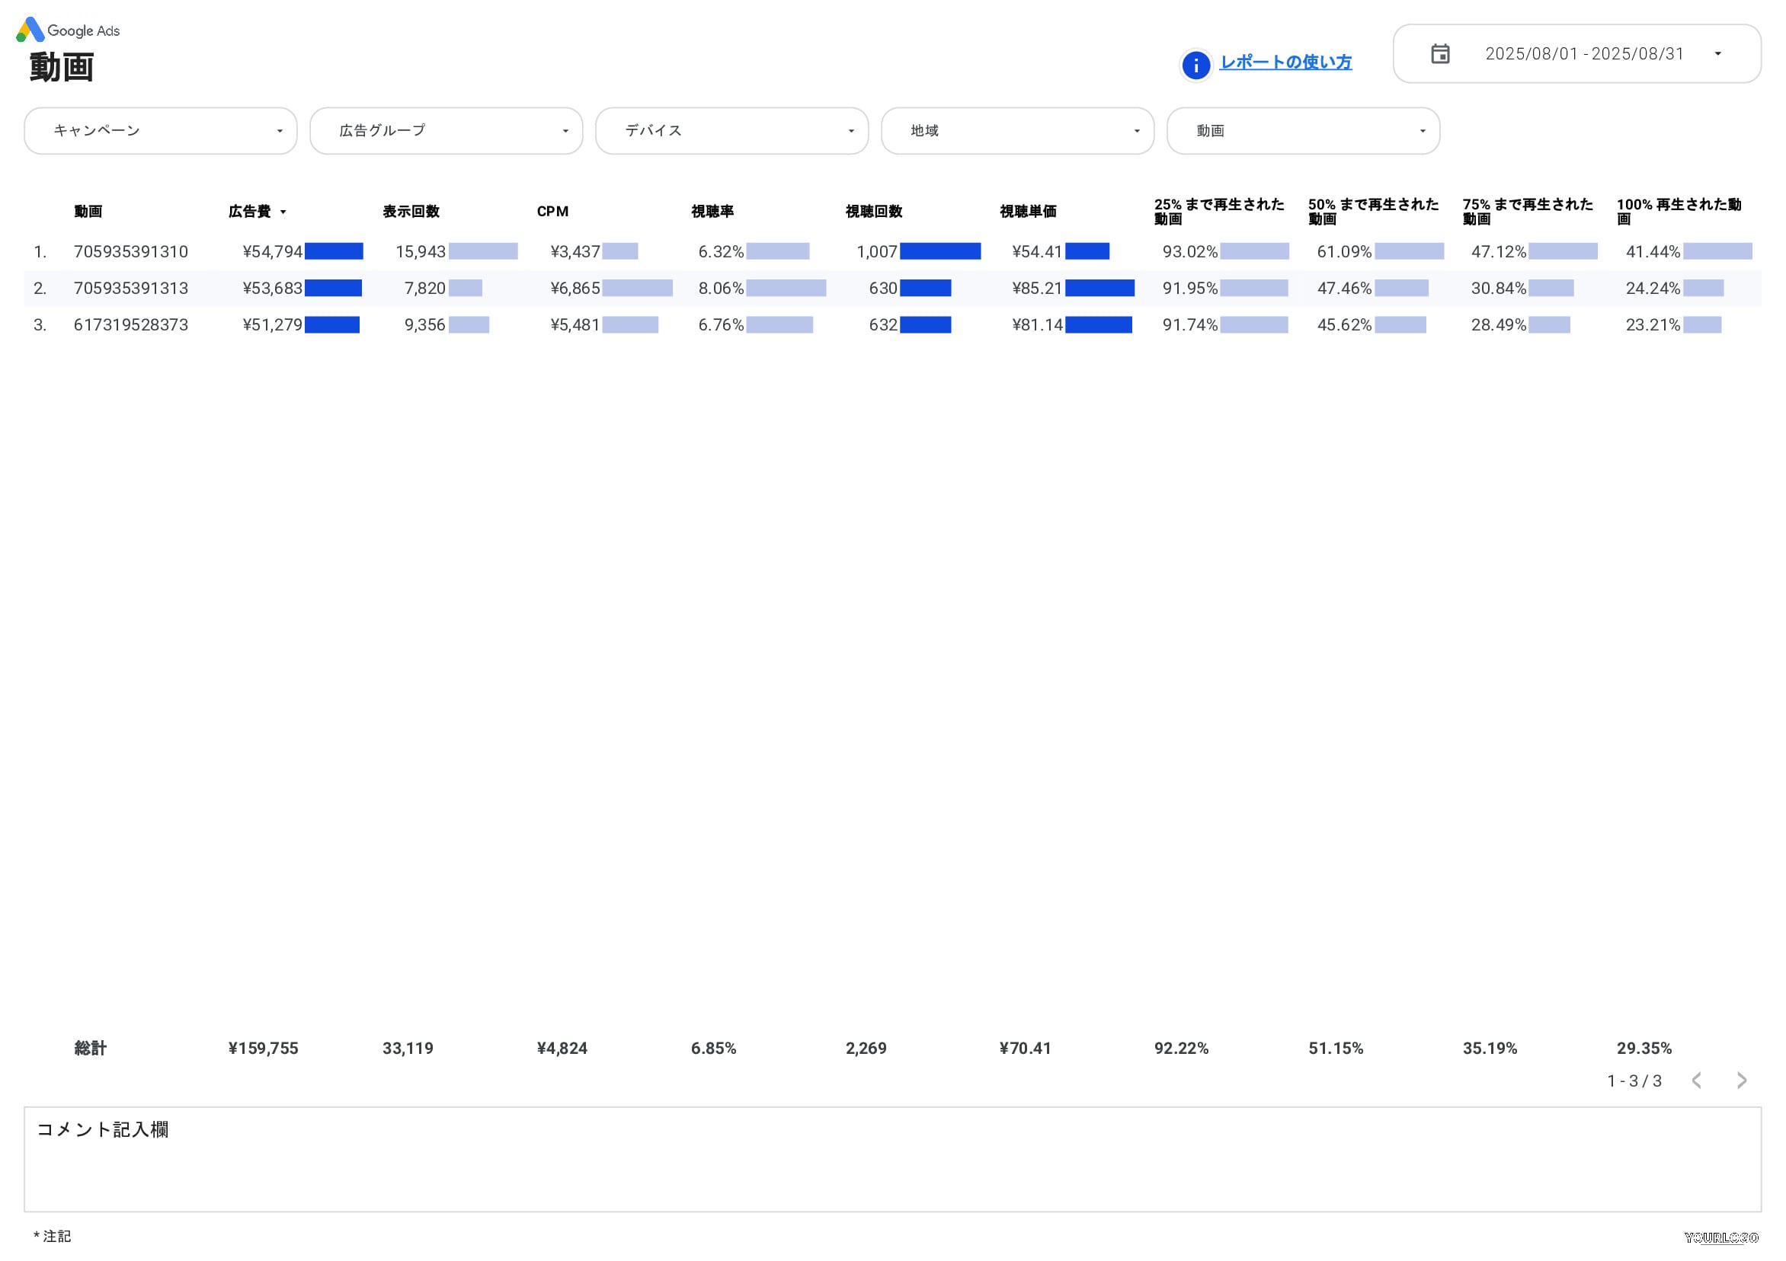Sort by the 表示回数 column header
The height and width of the screenshot is (1261, 1786).
(411, 212)
